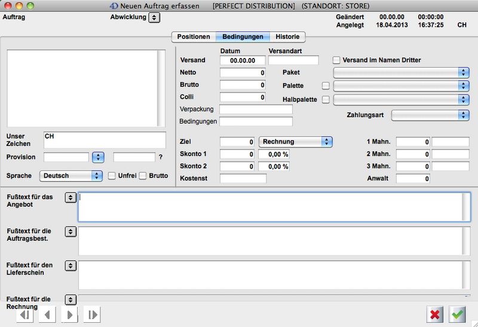Switch to the Historie tab
The image size is (478, 327).
pyautogui.click(x=287, y=36)
